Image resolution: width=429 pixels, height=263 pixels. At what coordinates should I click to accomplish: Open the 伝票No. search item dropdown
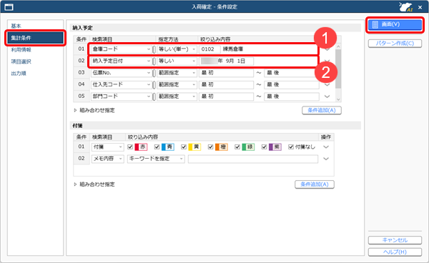pyautogui.click(x=122, y=73)
